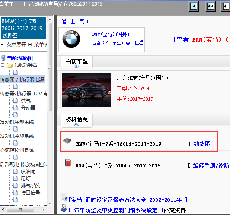Viewport: 230px width, 215px height.
Task: Select 供气 tree item
Action: (26, 101)
